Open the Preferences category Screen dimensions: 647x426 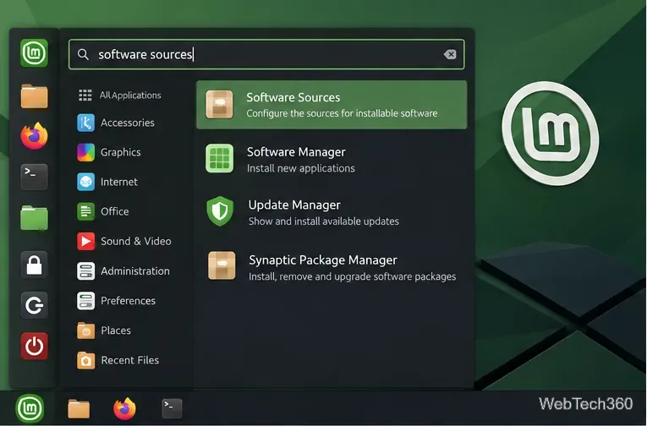(x=117, y=301)
